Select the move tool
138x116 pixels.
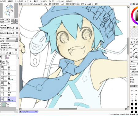click(x=132, y=42)
